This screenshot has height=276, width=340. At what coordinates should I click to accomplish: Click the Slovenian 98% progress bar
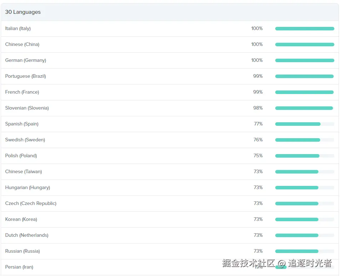point(305,108)
